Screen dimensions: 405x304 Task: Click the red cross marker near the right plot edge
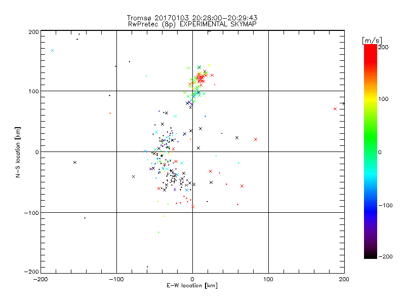pyautogui.click(x=335, y=109)
